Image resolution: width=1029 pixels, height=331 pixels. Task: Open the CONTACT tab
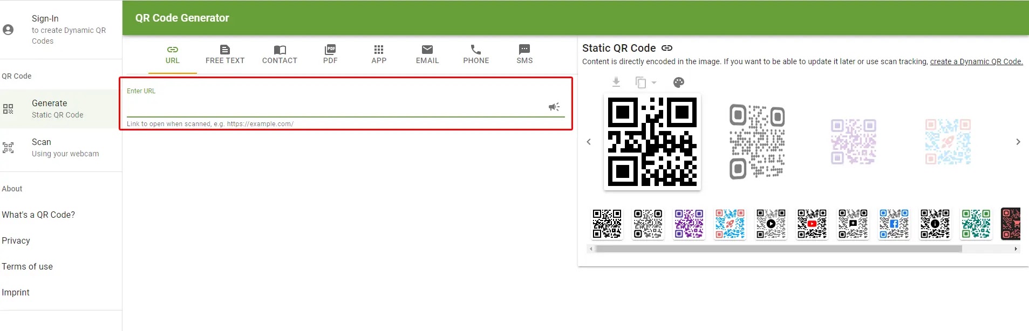click(x=280, y=55)
